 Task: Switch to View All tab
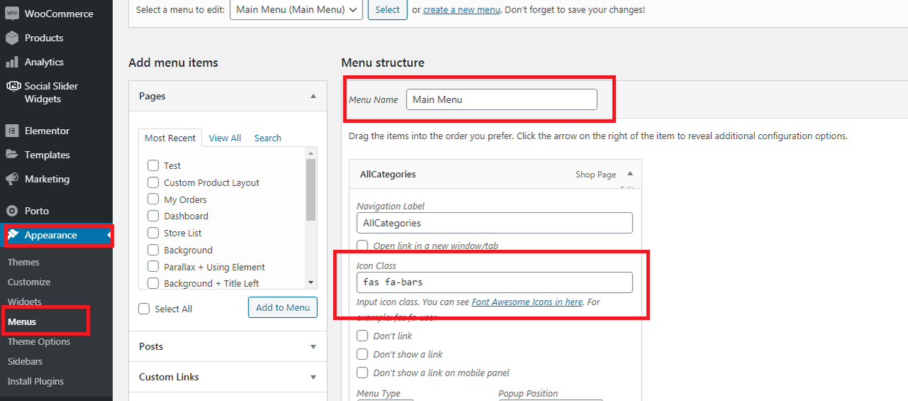[225, 138]
